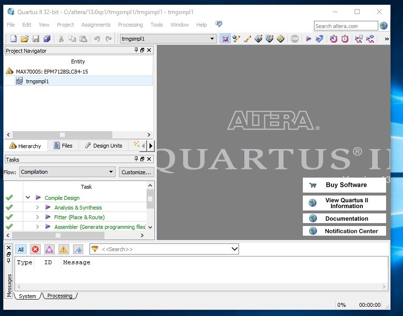Click the Copy icon in the toolbar
This screenshot has width=403, height=316.
point(72,39)
